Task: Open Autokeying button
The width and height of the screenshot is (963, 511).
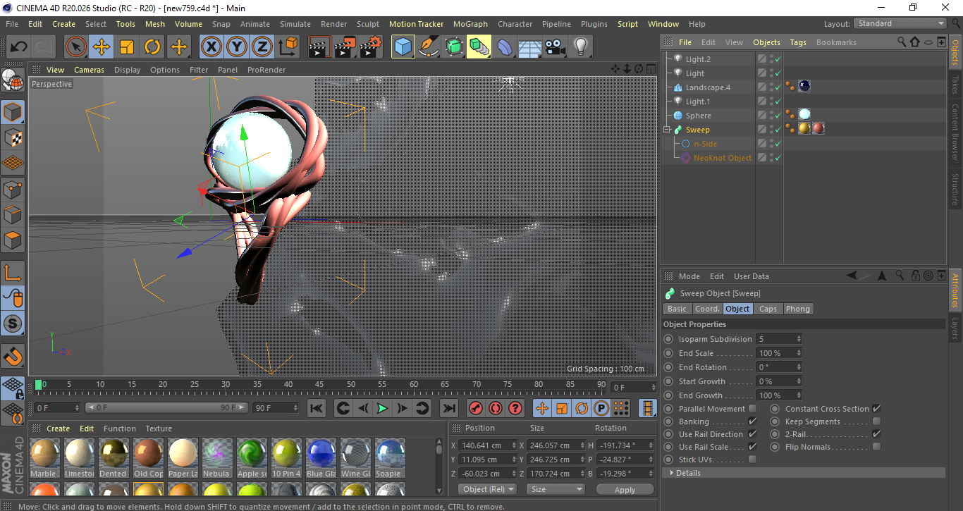Action: [496, 408]
